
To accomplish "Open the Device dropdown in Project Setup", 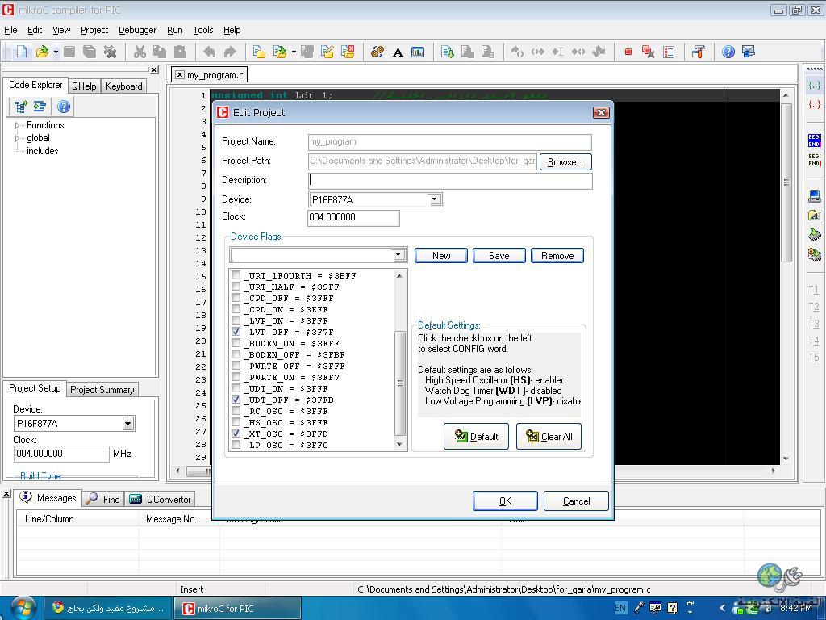I will tap(128, 423).
